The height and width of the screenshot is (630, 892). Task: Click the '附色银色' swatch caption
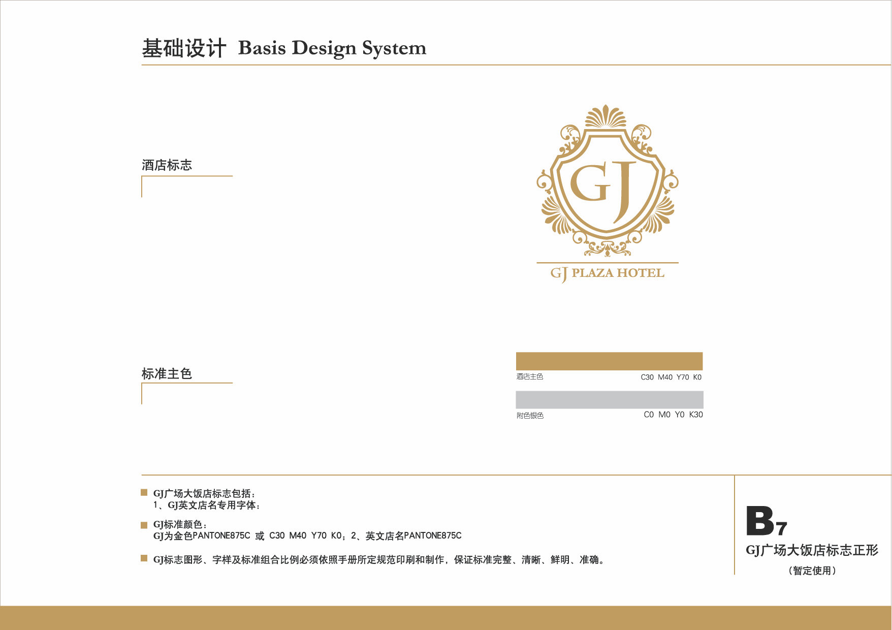pos(530,416)
